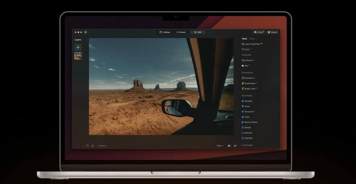Viewport: 356px width, 184px height.
Task: Open the Supersharp extension
Action: coord(250,83)
